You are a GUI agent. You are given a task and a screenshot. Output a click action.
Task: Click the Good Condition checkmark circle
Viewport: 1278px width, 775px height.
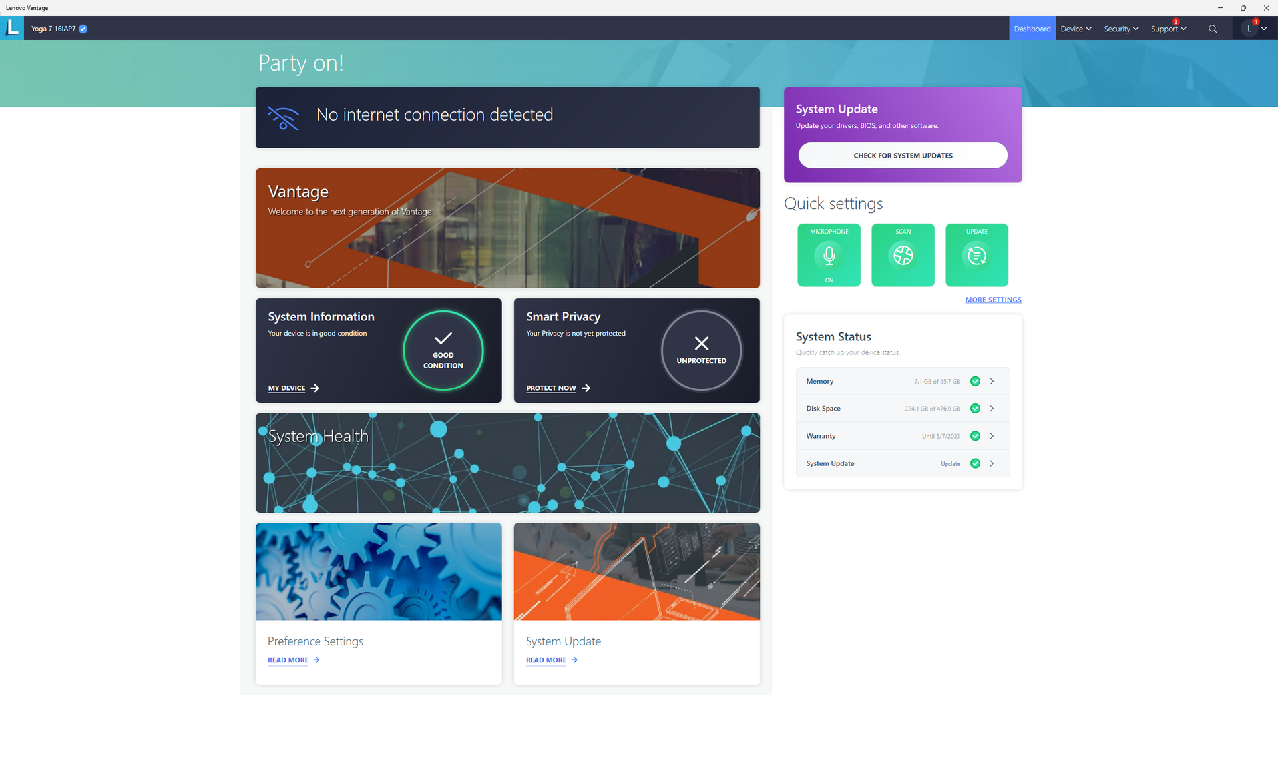[x=443, y=350]
